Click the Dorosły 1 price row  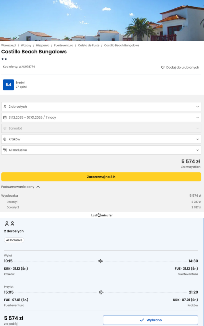pos(101,202)
